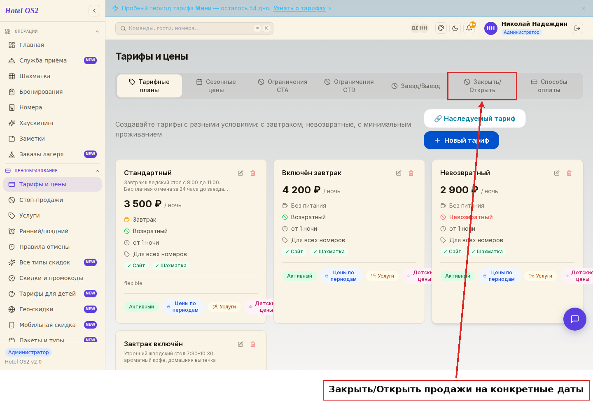The image size is (593, 410).
Task: Switch to the Закрыть/Открыть tab
Action: pyautogui.click(x=482, y=86)
